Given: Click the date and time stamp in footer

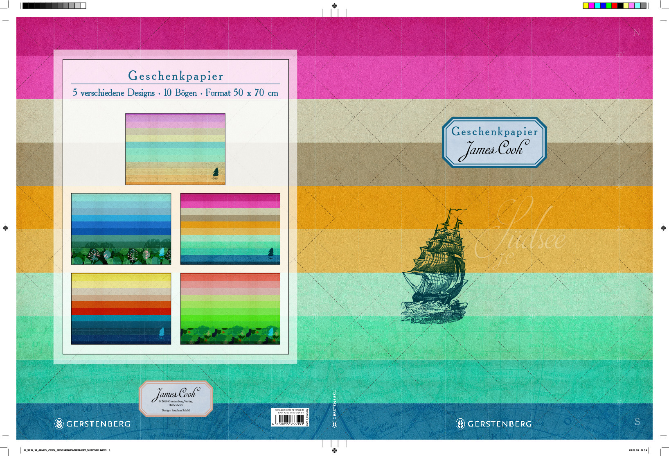Looking at the screenshot, I should pyautogui.click(x=638, y=450).
